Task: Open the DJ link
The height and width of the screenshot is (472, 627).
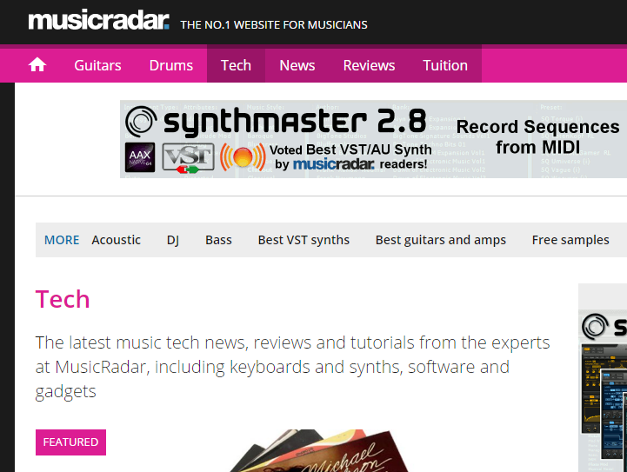Action: point(173,240)
